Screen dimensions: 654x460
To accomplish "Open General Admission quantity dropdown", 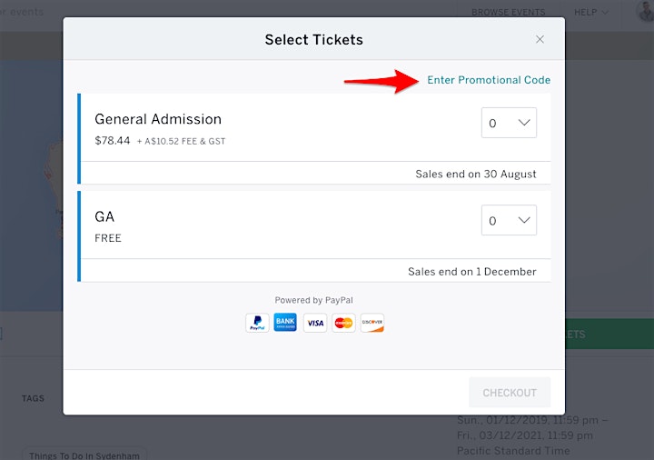I will tap(509, 123).
